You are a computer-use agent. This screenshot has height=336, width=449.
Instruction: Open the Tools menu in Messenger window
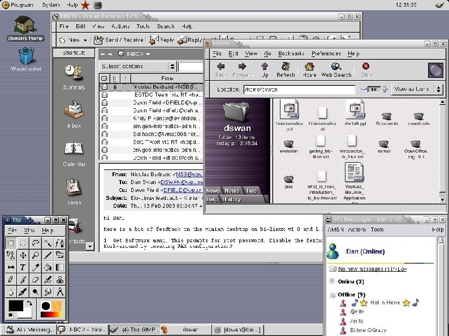click(377, 230)
